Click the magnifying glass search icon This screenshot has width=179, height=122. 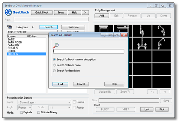pos(56,46)
